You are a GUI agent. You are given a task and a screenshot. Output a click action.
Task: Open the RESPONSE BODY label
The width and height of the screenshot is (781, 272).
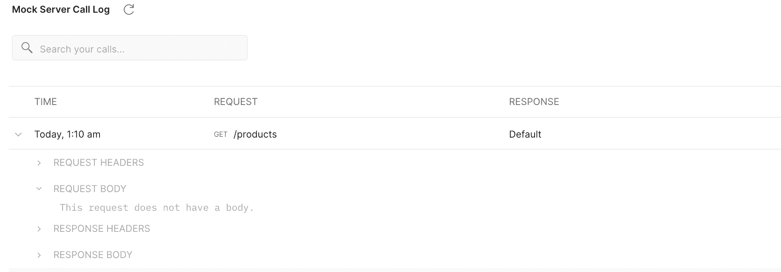[x=93, y=255]
